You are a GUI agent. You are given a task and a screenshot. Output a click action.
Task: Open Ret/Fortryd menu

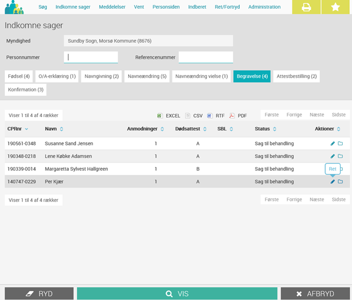pos(227,7)
